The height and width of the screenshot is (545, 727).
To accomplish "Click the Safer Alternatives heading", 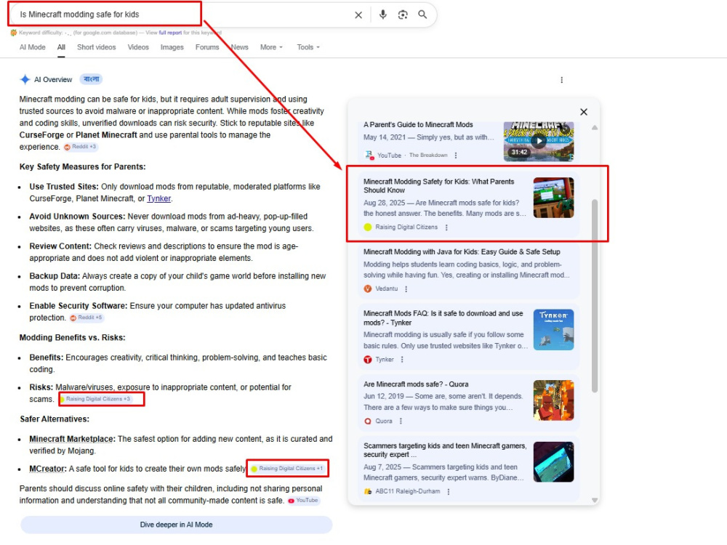I will pos(55,419).
